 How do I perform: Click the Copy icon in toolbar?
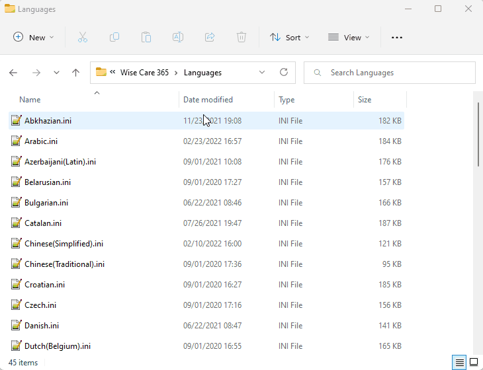click(x=114, y=37)
